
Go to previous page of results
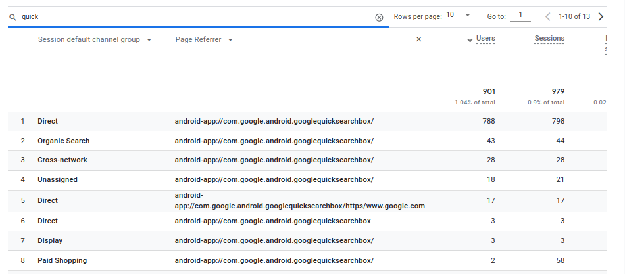click(x=547, y=16)
